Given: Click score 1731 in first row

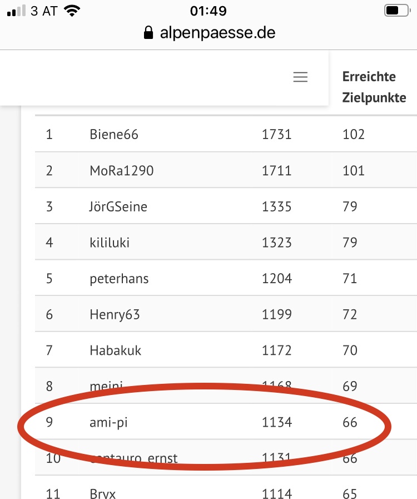Looking at the screenshot, I should pyautogui.click(x=276, y=134).
